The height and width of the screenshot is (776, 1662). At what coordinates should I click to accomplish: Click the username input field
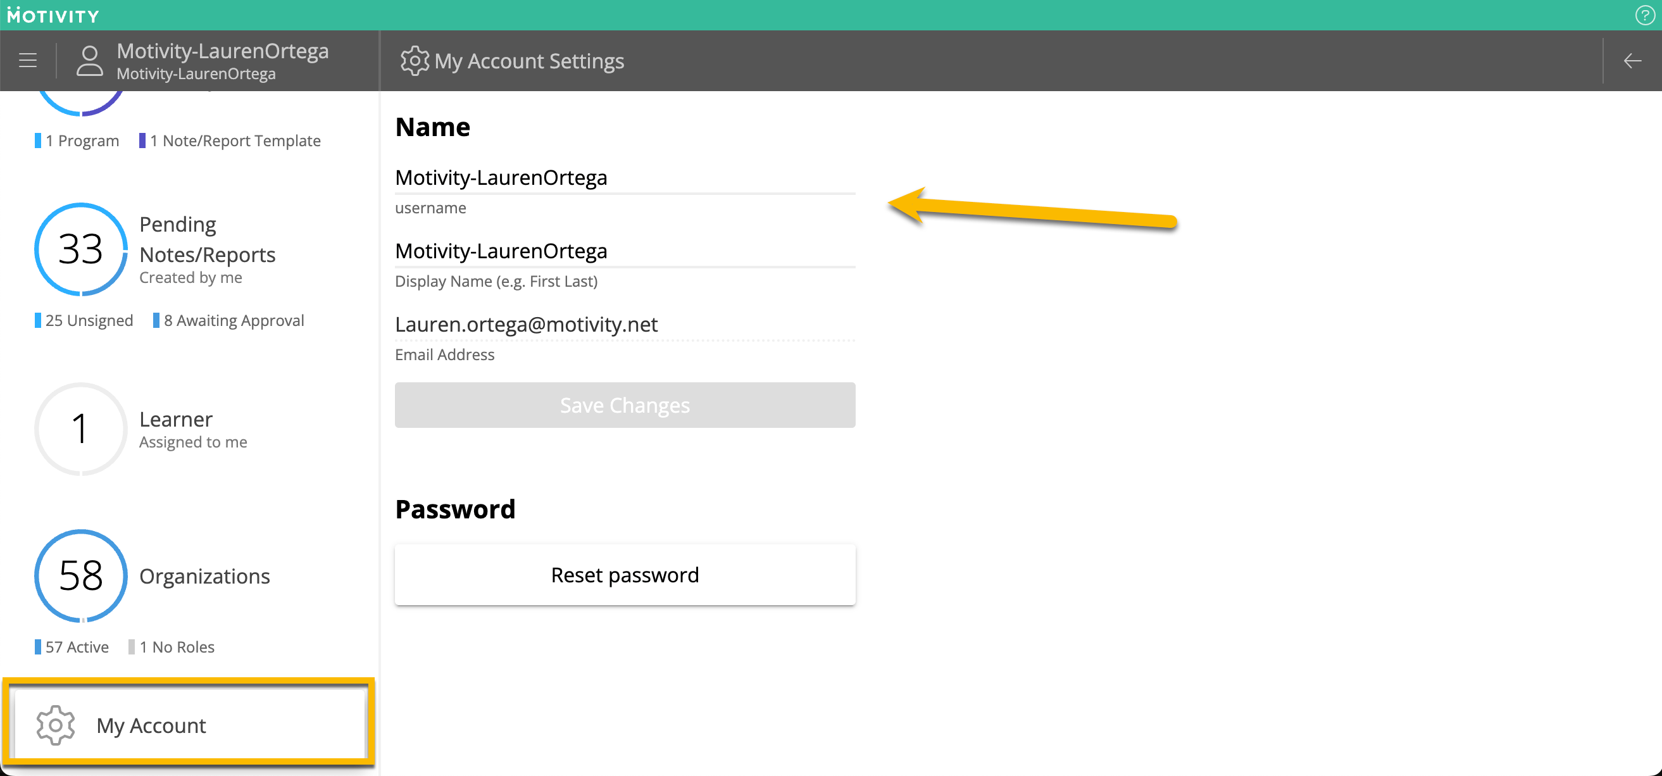625,178
